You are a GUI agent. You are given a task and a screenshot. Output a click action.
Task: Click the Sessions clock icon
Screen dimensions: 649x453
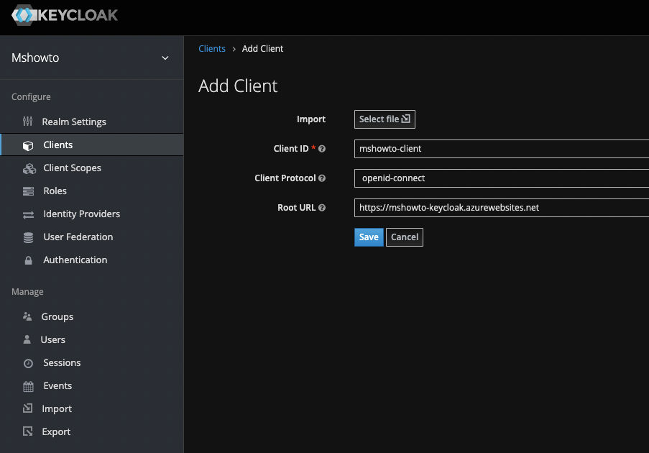pos(28,364)
